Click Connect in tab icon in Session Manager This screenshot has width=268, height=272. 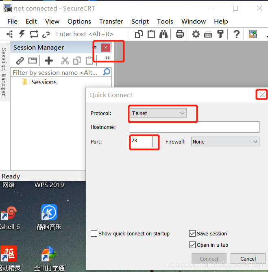tap(33, 61)
